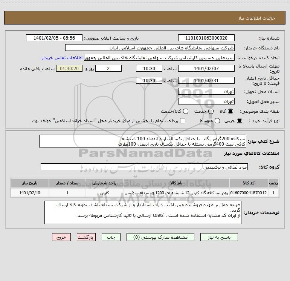
Task: Open the buyer contact info link
Action: (x=62, y=58)
